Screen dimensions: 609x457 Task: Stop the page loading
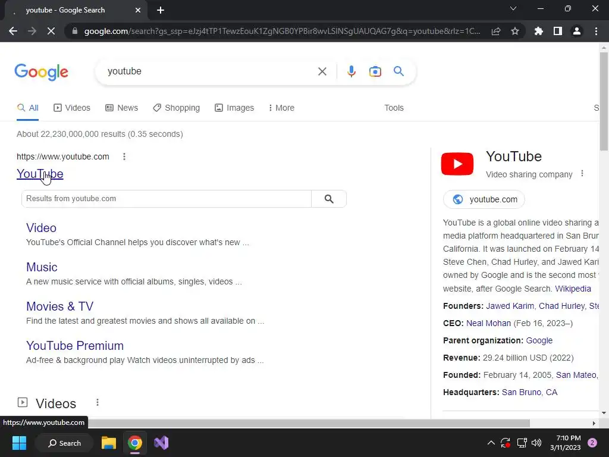point(51,31)
